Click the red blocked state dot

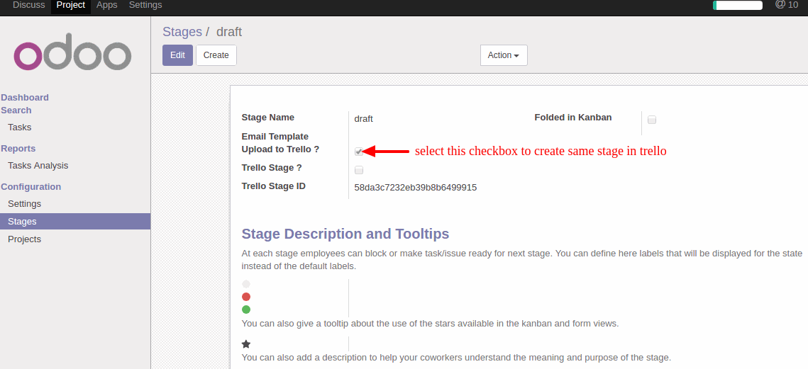point(245,297)
